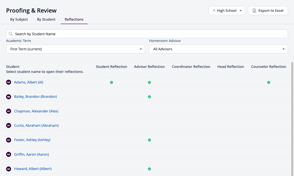Click Howard's Advisor Reflection green checkmark
294x176 pixels.
coord(149,169)
